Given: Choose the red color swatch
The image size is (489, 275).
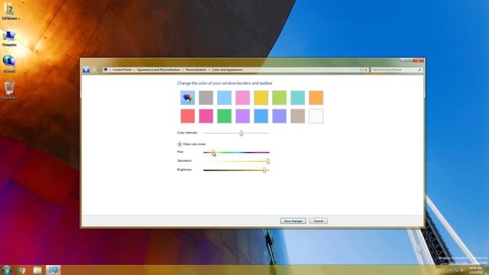Looking at the screenshot, I should [x=188, y=116].
